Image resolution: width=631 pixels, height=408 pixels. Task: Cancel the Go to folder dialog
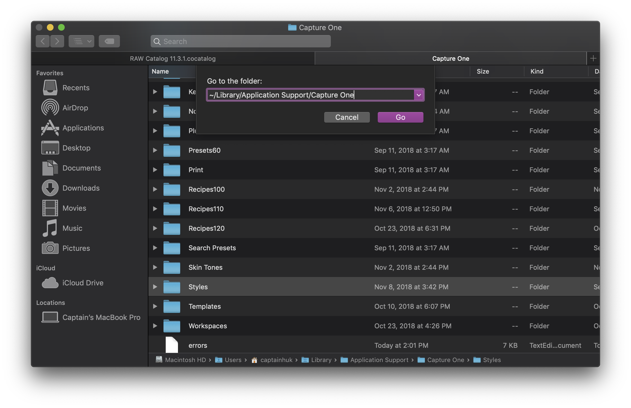click(346, 117)
